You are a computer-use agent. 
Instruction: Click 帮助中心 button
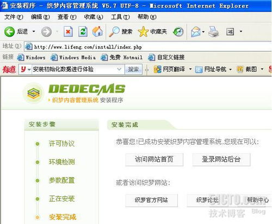258,200
